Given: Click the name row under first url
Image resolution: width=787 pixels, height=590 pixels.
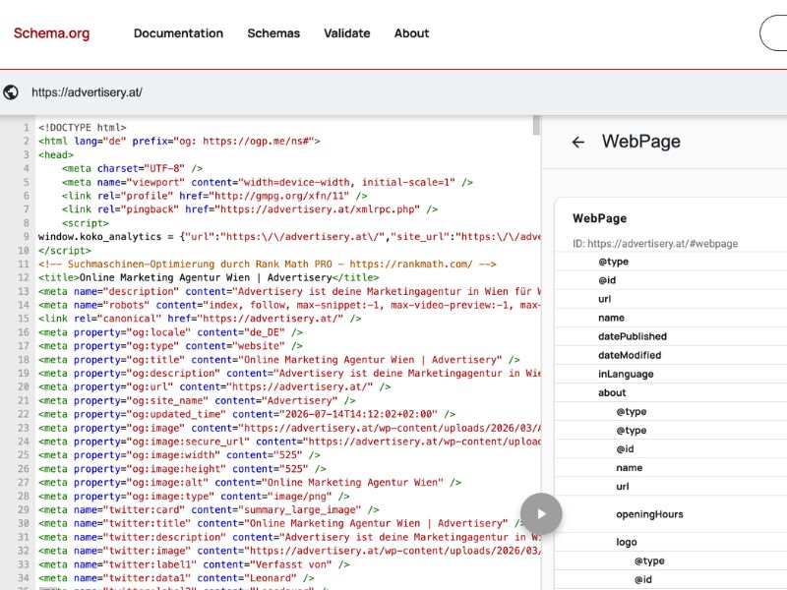Looking at the screenshot, I should tap(671, 318).
